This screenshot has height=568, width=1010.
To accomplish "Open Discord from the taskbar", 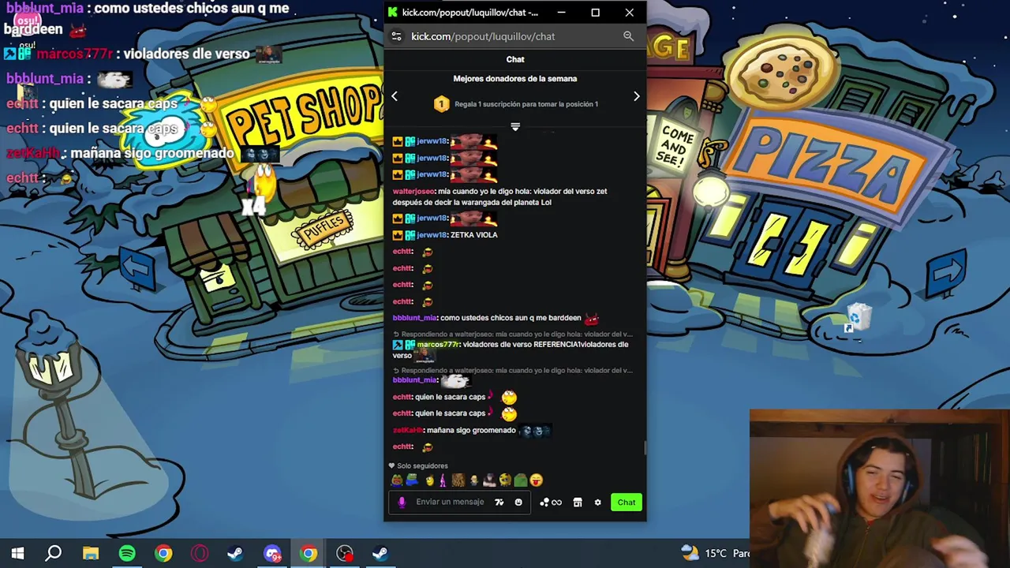I will tap(272, 554).
